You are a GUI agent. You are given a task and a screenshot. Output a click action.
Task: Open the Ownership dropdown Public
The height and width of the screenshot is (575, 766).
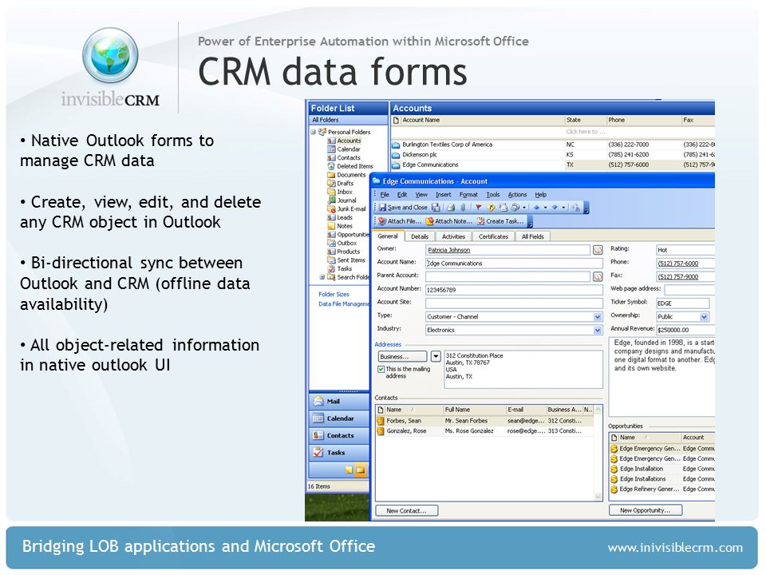(704, 317)
